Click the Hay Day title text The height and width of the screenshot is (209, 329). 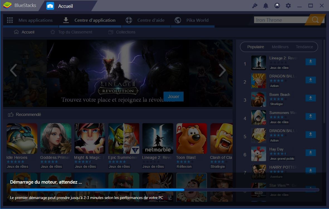[276, 149]
